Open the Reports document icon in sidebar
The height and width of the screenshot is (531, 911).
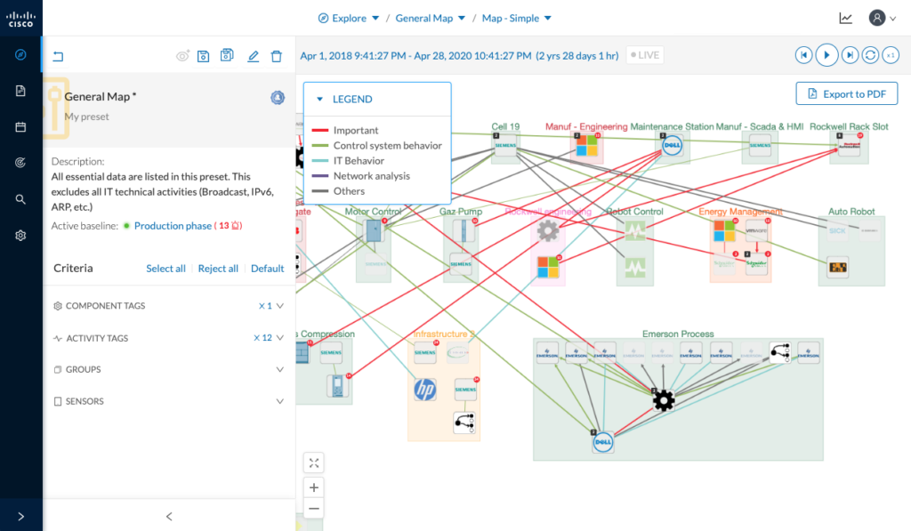pyautogui.click(x=20, y=91)
